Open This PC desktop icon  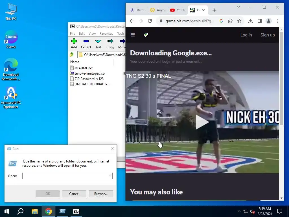click(11, 12)
